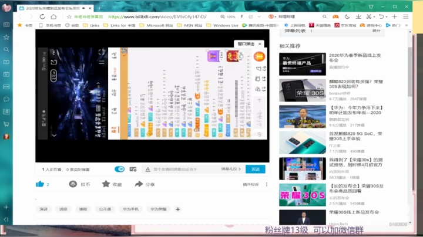
Task: Click the 分享 share arrow
Action: pos(139,184)
